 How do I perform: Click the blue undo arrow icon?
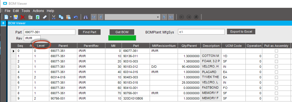[x=76, y=17]
